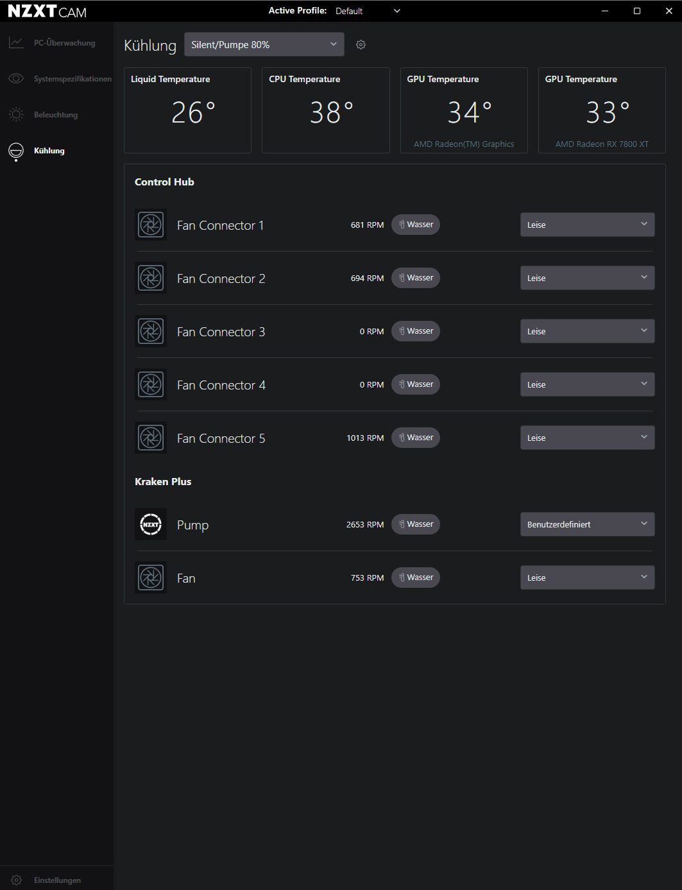The width and height of the screenshot is (682, 890).
Task: Click Wasser source button for Pump
Action: 416,524
